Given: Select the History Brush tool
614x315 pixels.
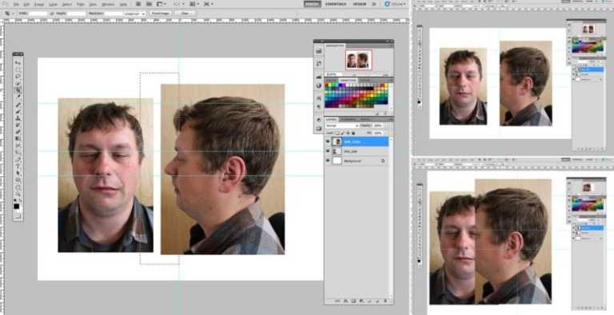Looking at the screenshot, I should pyautogui.click(x=18, y=125).
